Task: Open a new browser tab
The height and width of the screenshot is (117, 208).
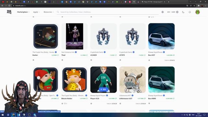Action: [x=169, y=2]
